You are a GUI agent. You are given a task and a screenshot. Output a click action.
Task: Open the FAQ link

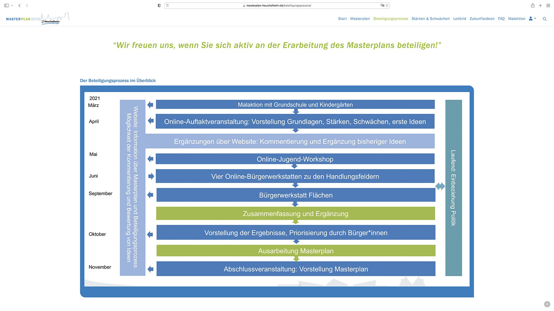click(501, 19)
